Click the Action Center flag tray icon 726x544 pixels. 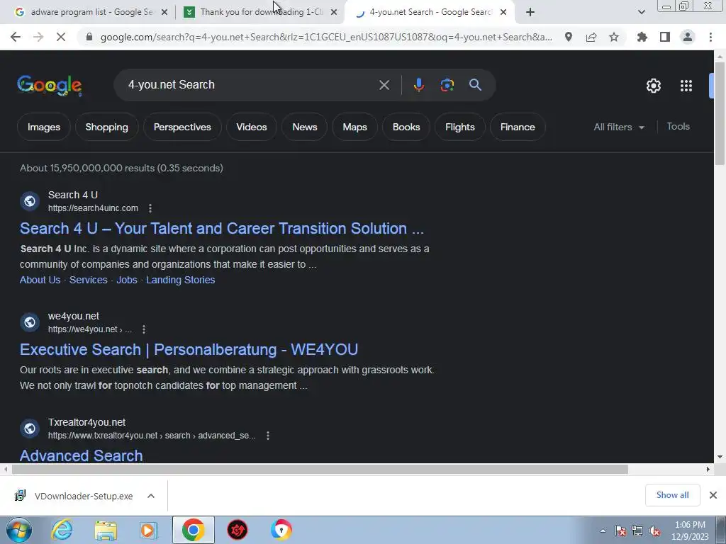click(x=620, y=531)
